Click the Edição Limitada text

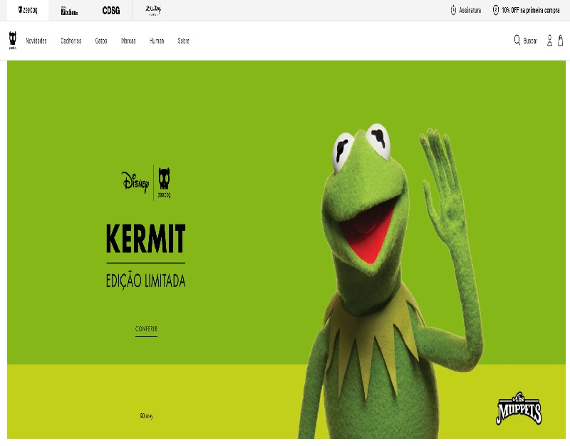146,281
